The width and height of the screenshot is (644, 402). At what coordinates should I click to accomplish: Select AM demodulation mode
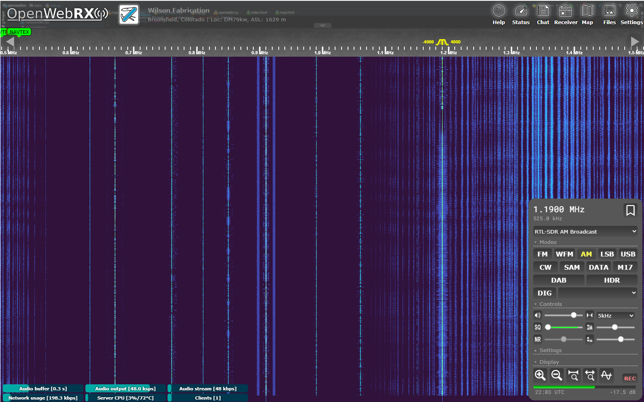(586, 254)
